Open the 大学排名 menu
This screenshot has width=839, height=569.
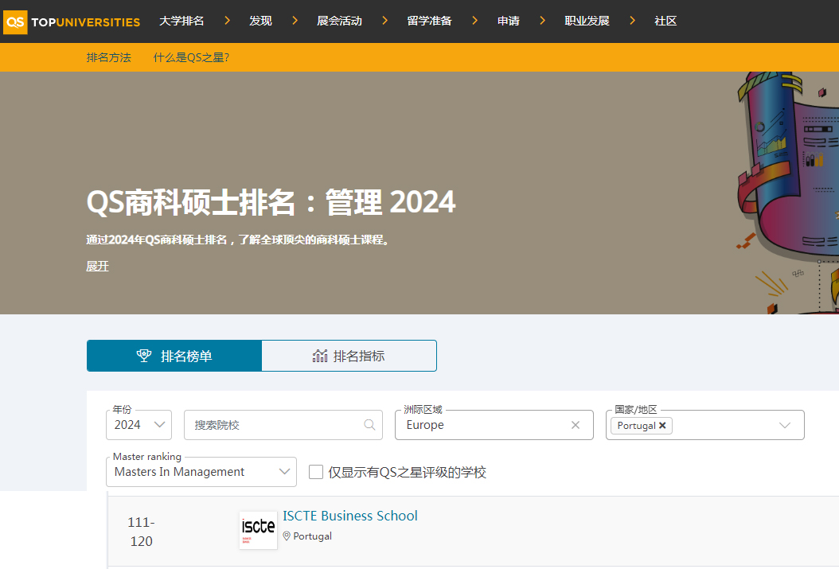click(x=182, y=21)
